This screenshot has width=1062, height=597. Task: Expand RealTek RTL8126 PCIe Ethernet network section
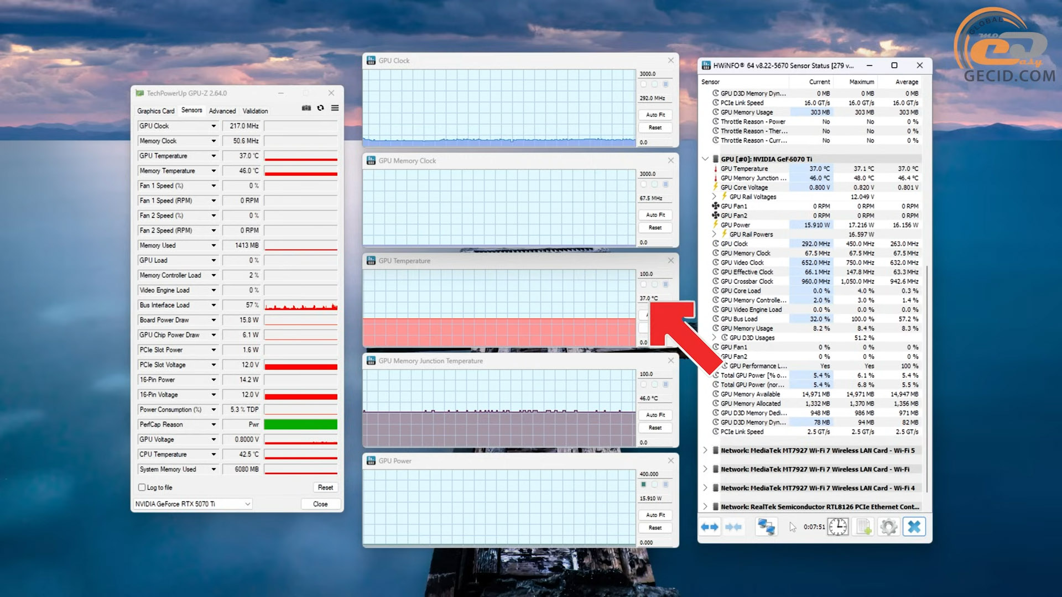point(705,507)
